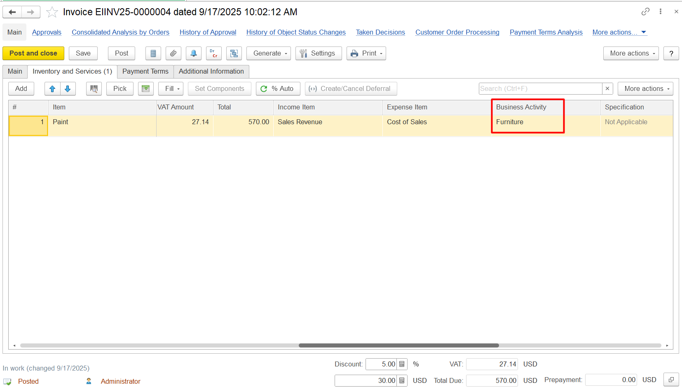682x387 pixels.
Task: Open the Payment Terms Analysis link
Action: coord(546,32)
